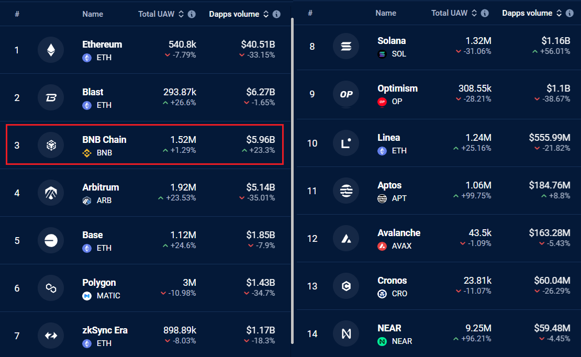Click the Optimism OP logo icon

click(x=346, y=94)
